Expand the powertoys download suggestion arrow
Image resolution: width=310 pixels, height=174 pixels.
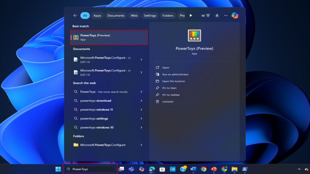(141, 101)
